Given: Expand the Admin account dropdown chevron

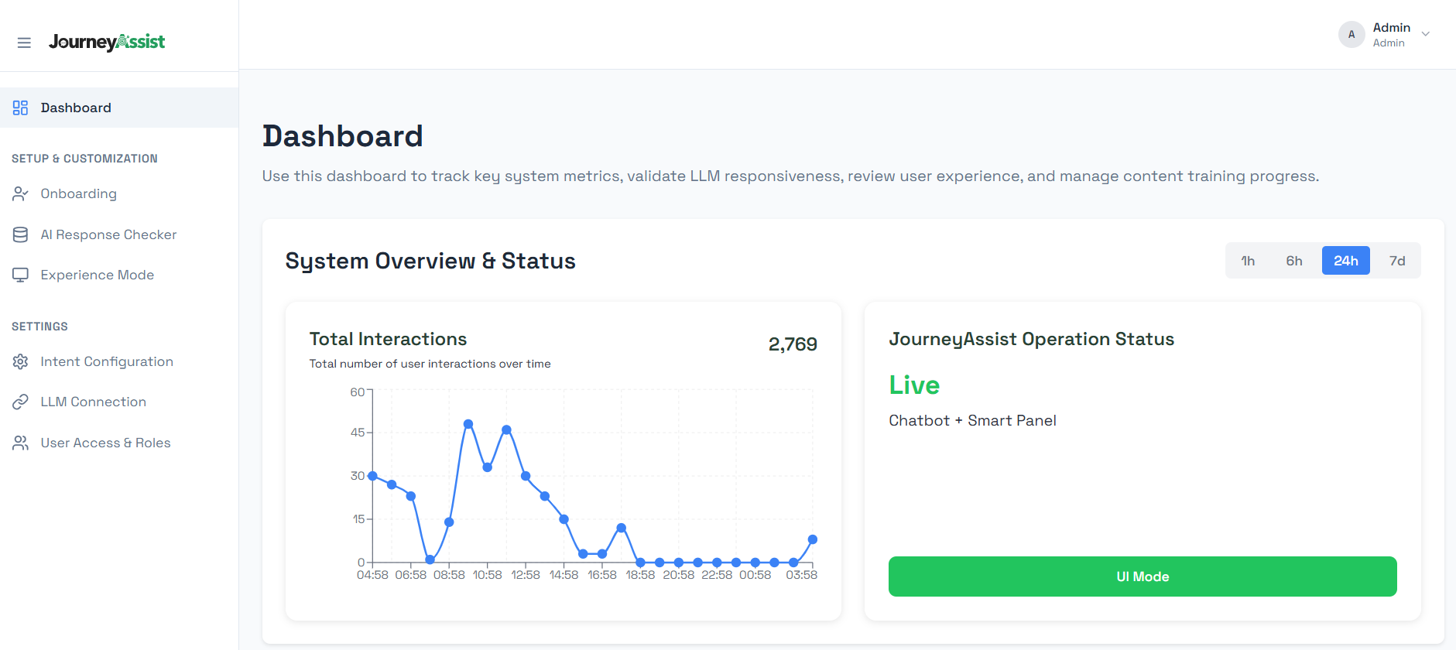Looking at the screenshot, I should pyautogui.click(x=1426, y=34).
